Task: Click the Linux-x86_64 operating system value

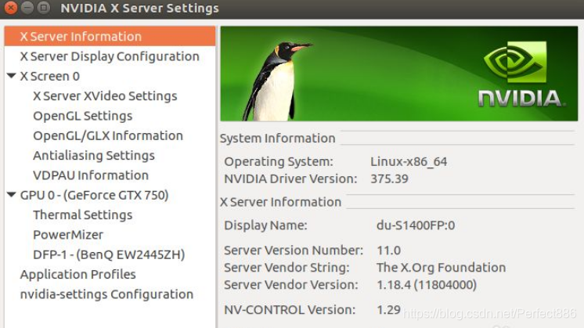Action: pos(409,161)
